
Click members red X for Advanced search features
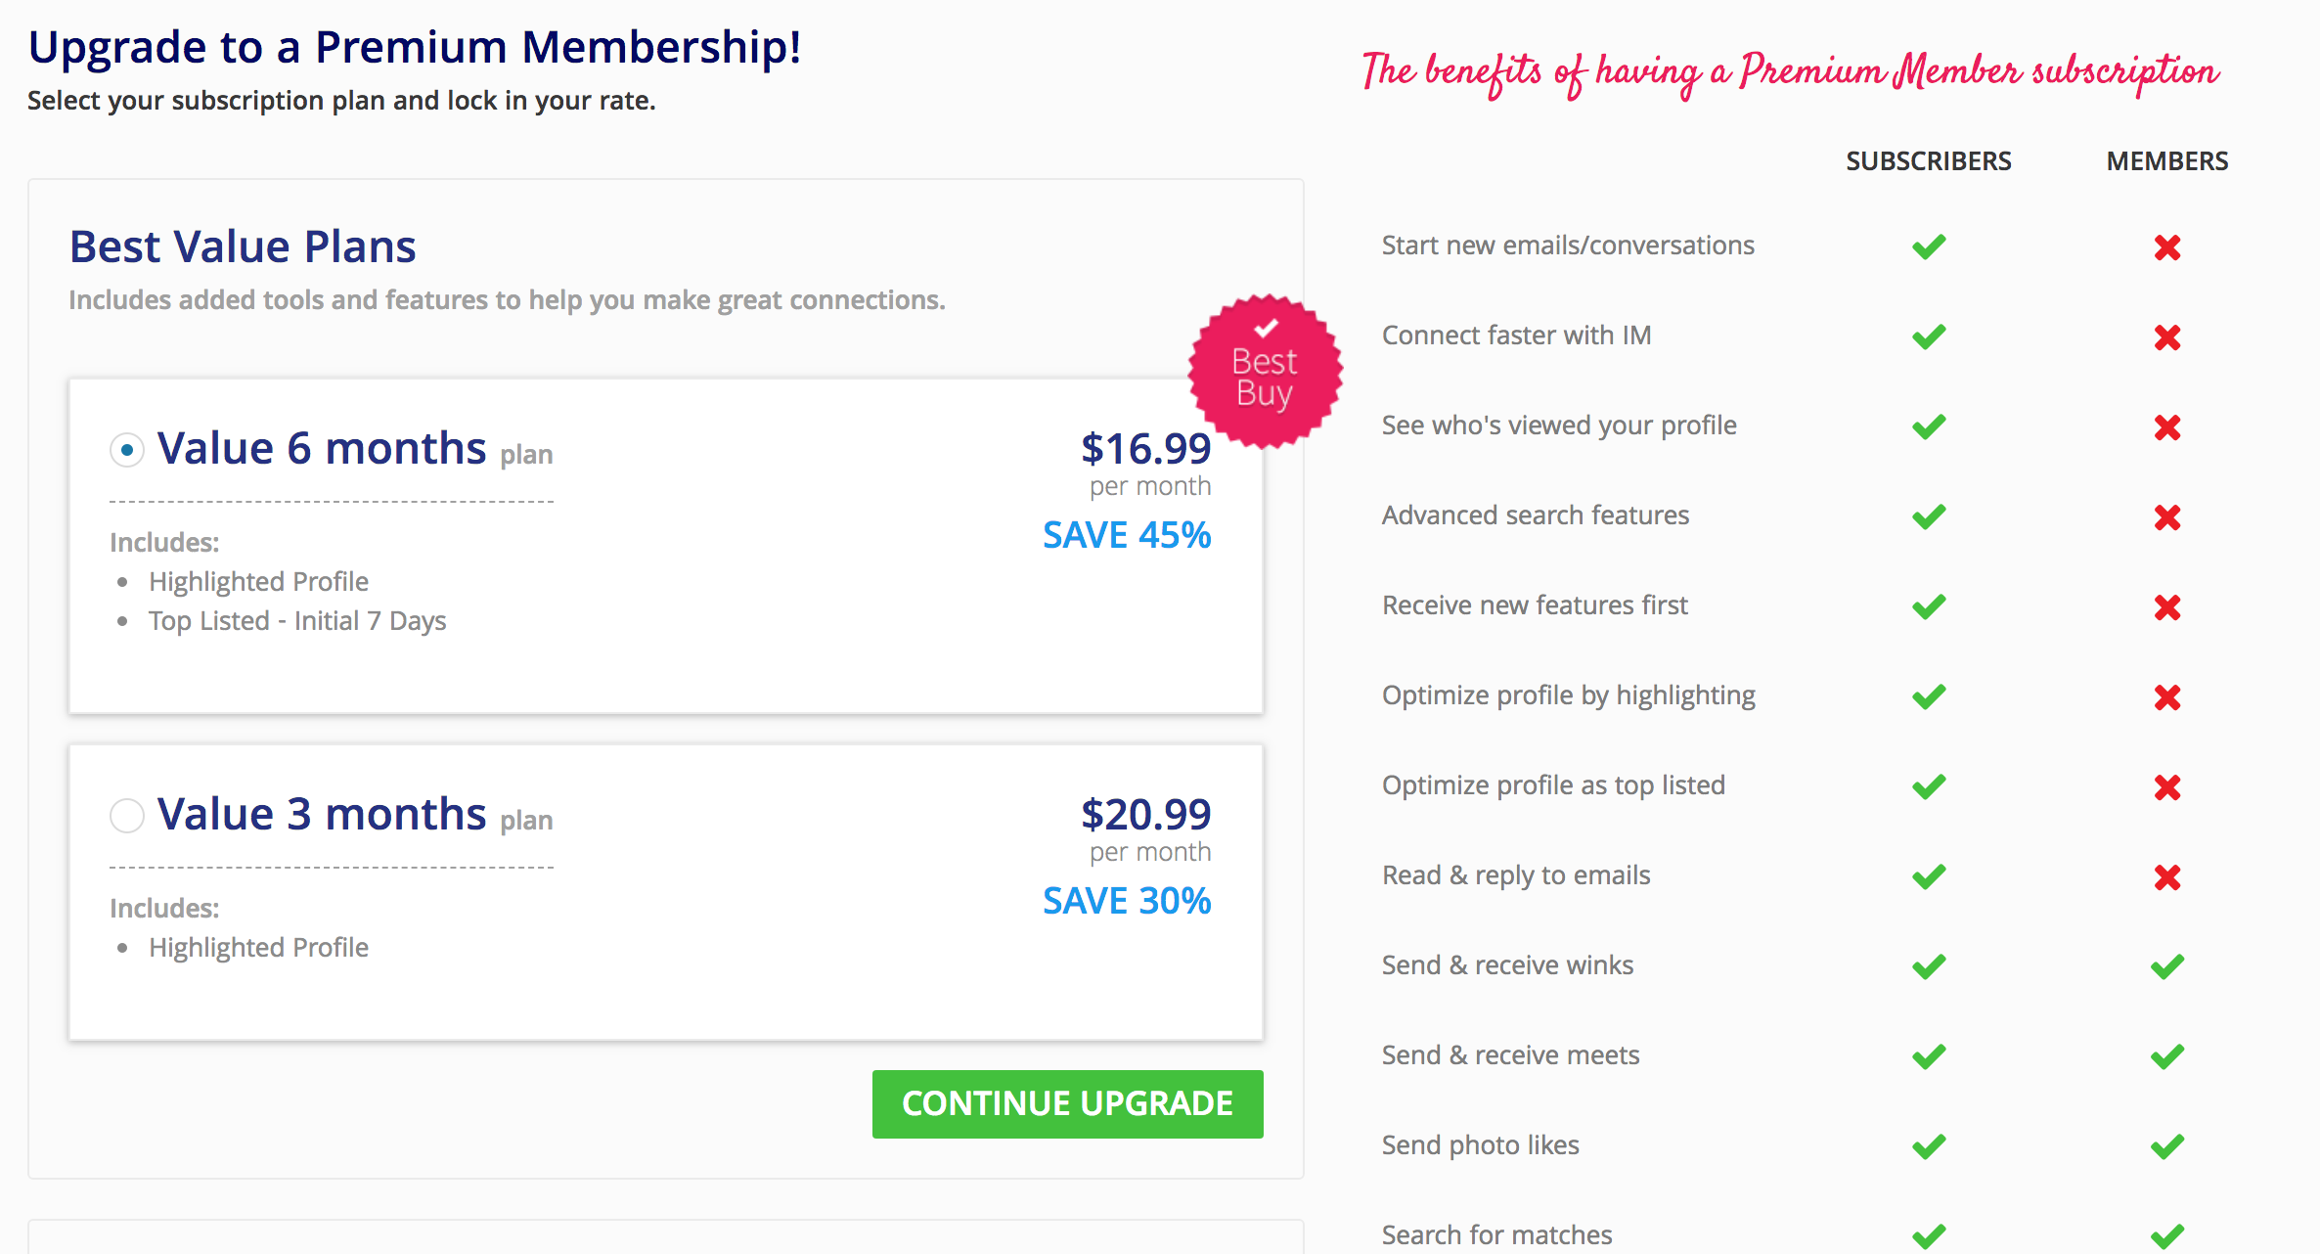[2167, 517]
